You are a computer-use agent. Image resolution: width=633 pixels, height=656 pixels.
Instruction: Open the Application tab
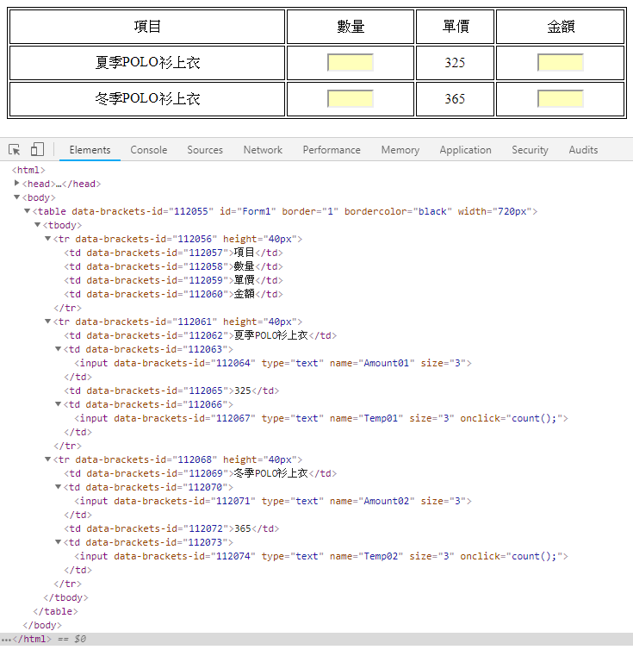(x=465, y=150)
